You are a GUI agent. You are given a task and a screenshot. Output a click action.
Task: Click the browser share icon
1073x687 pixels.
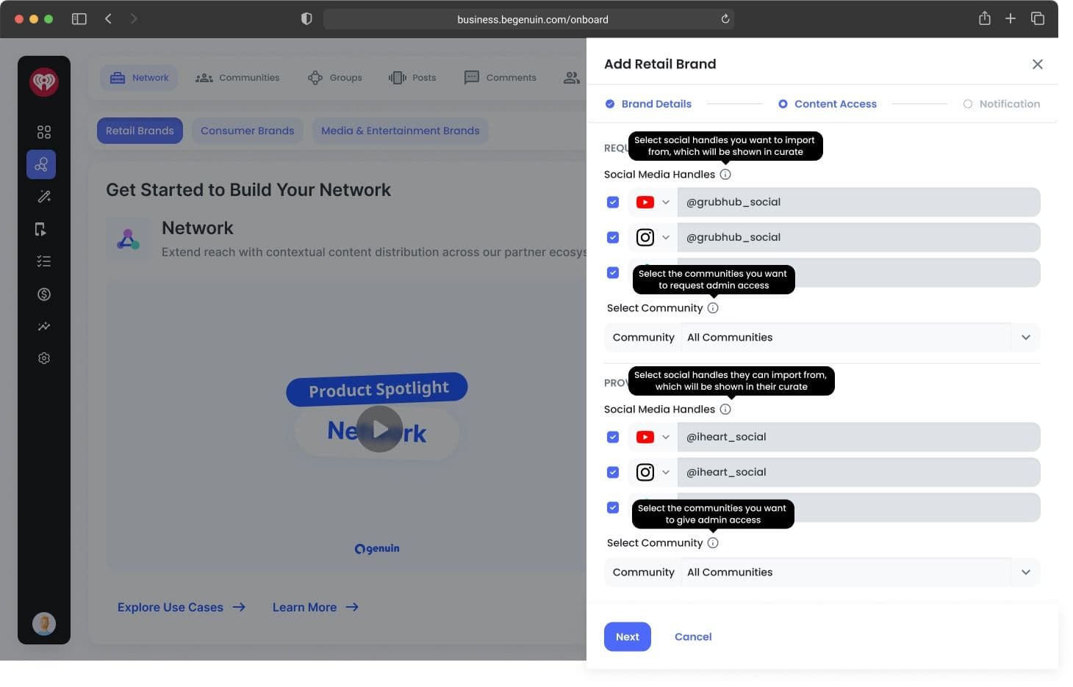(x=985, y=18)
